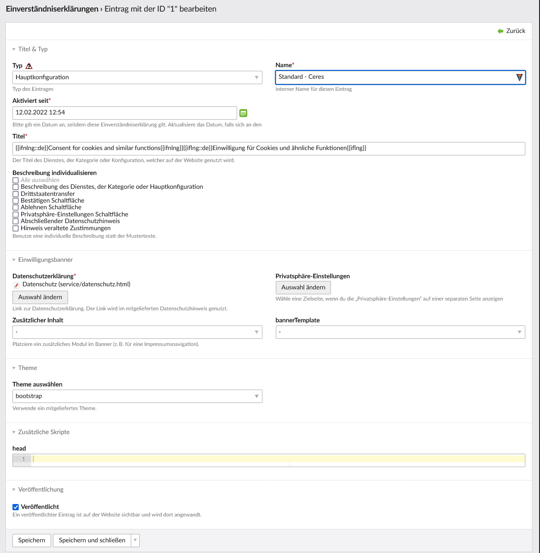Open the Typ dropdown showing Hauptkonfiguration
The image size is (540, 553).
137,77
